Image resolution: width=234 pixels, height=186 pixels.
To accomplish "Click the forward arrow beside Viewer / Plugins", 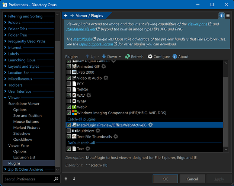I will pos(72,16).
